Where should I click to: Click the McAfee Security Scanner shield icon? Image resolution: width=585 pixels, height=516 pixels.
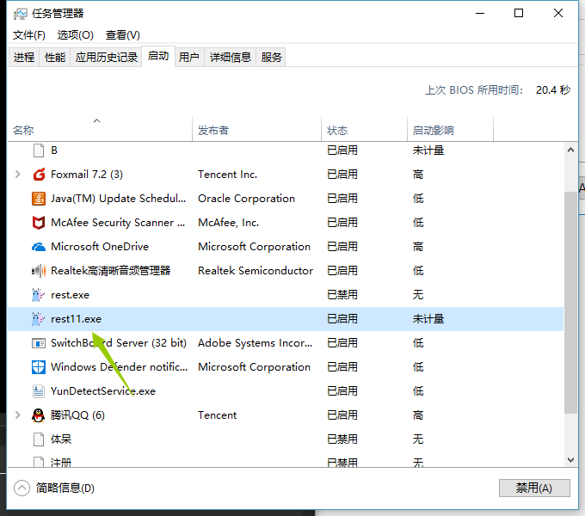click(39, 223)
